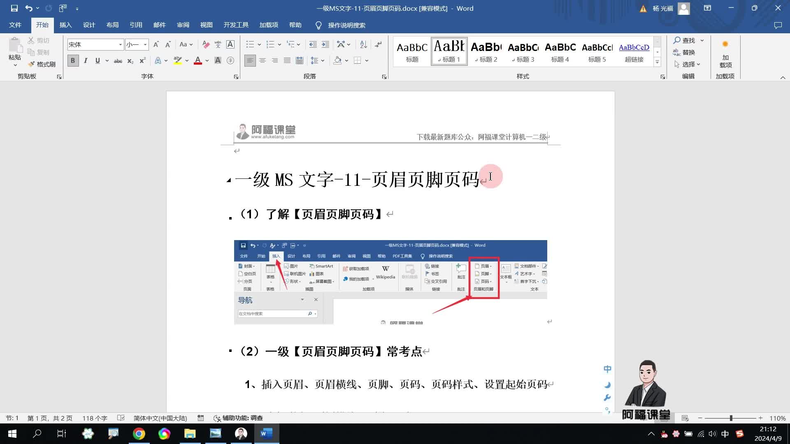Apply the 超链接 hyperlink style
The width and height of the screenshot is (790, 444).
click(x=634, y=51)
